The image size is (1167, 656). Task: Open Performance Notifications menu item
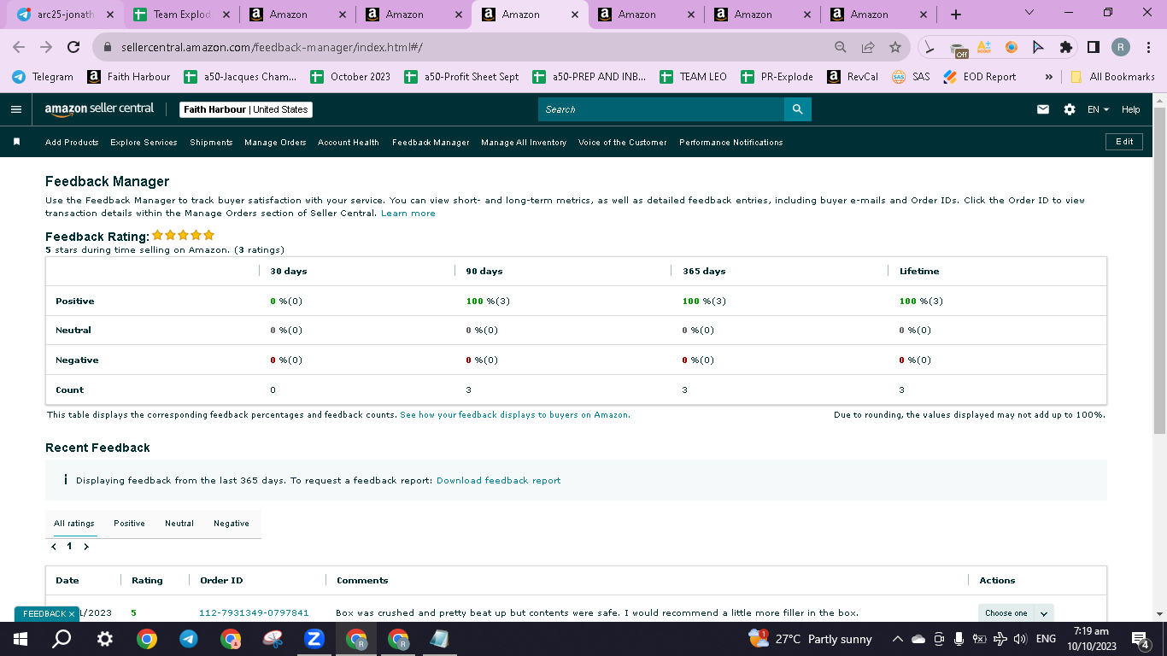tap(731, 142)
